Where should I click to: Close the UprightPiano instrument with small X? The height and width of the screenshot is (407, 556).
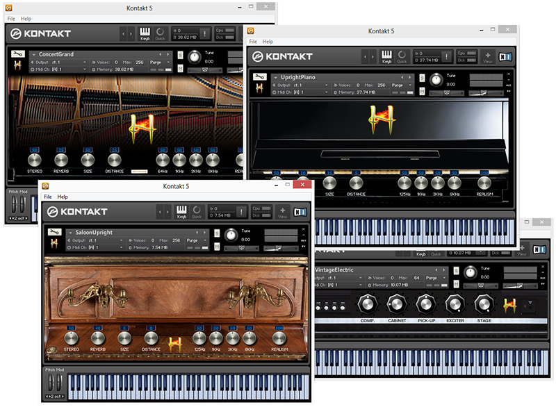tap(509, 74)
